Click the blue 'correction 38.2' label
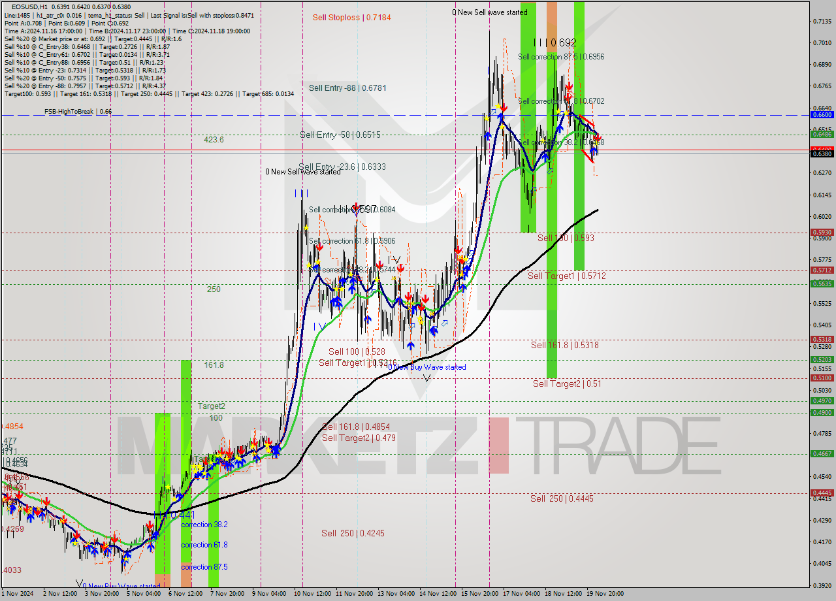836x601 pixels. point(204,525)
